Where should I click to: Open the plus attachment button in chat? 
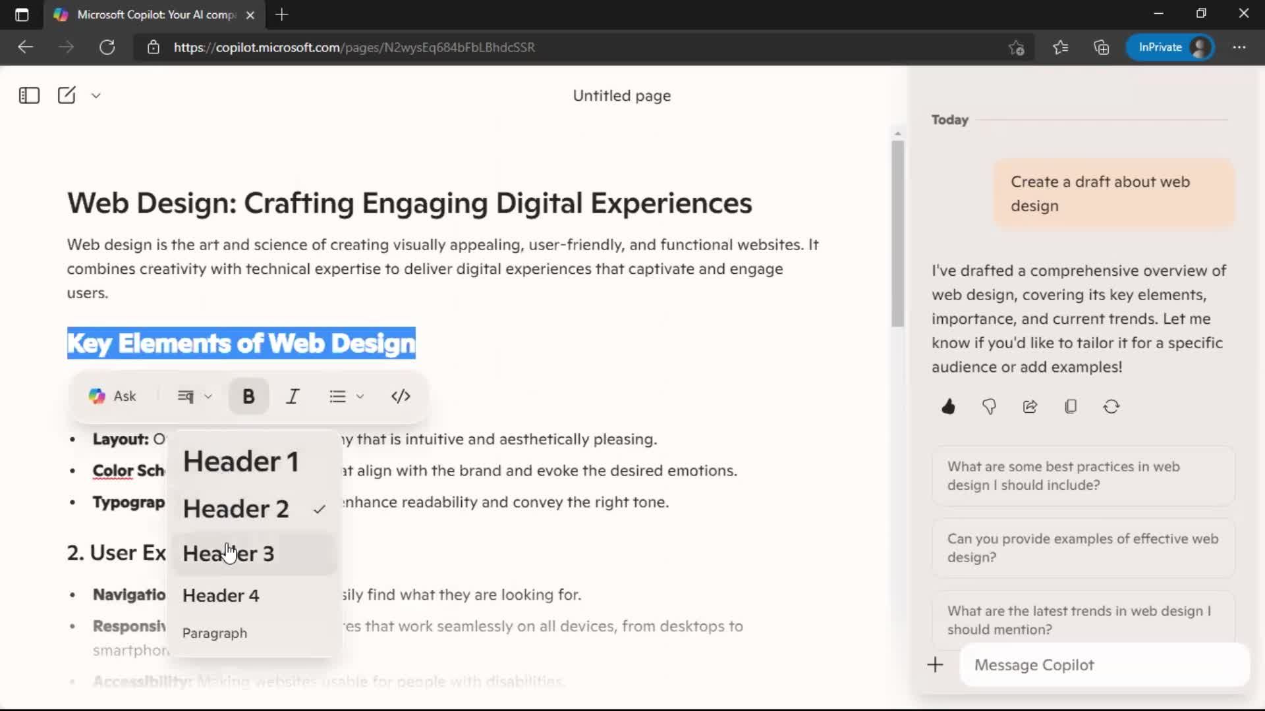coord(935,665)
